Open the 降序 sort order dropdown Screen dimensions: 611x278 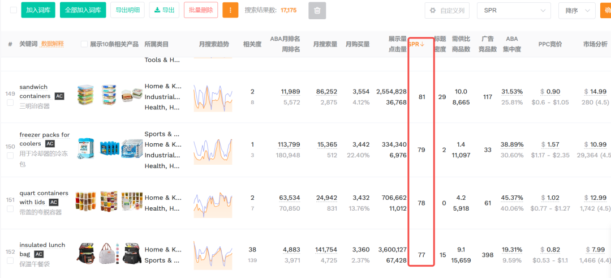pos(576,10)
